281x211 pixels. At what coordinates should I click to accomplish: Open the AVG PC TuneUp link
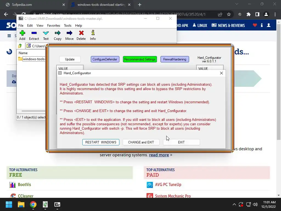coord(168,185)
